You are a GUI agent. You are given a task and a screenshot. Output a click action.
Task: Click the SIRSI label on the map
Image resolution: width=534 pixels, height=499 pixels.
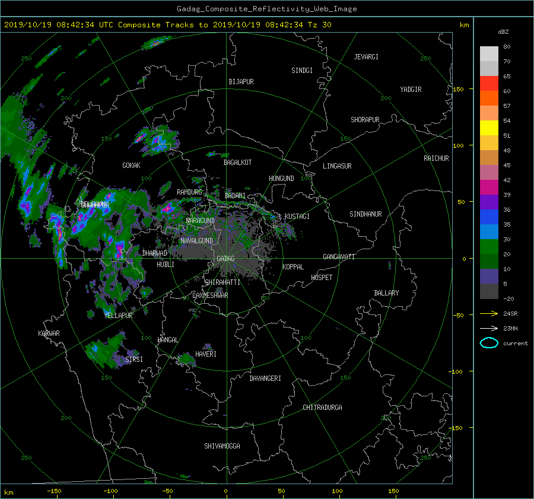click(134, 360)
